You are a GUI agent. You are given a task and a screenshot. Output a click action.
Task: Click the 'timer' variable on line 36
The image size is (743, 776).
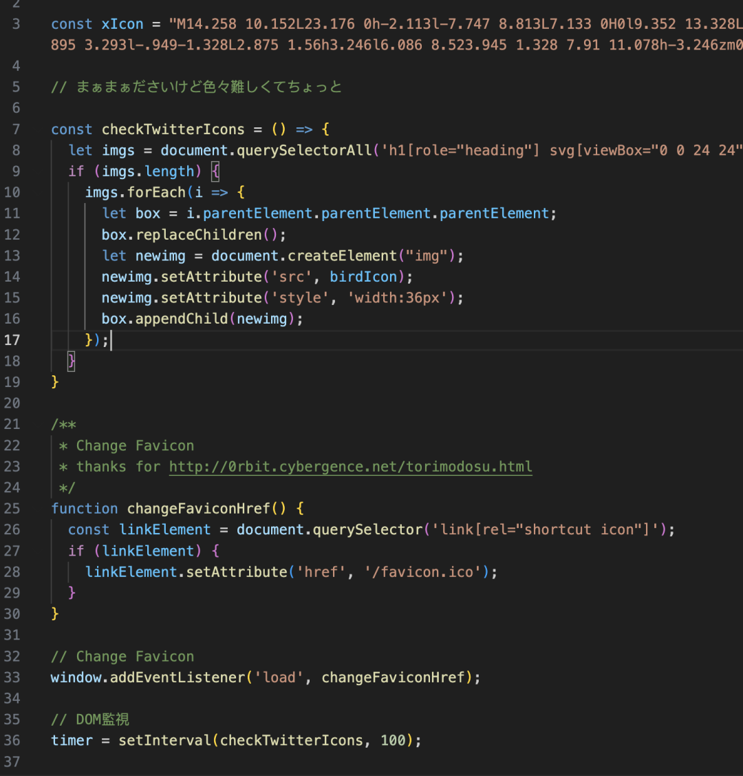[72, 740]
